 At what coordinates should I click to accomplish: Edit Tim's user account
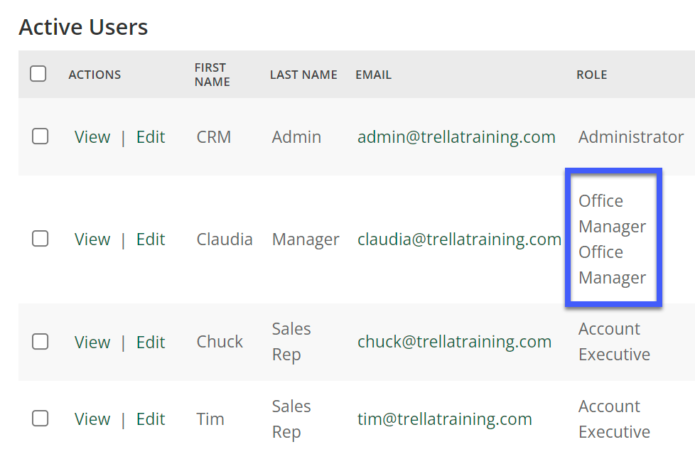pos(151,419)
